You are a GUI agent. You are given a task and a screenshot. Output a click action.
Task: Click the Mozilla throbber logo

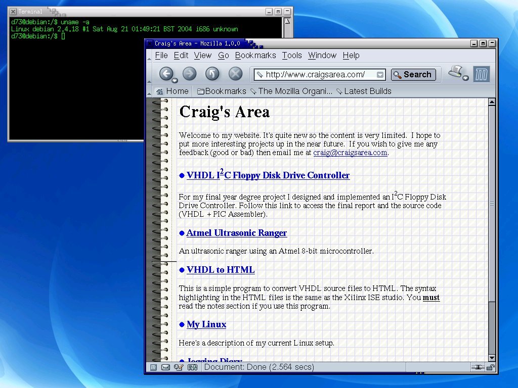pos(482,74)
